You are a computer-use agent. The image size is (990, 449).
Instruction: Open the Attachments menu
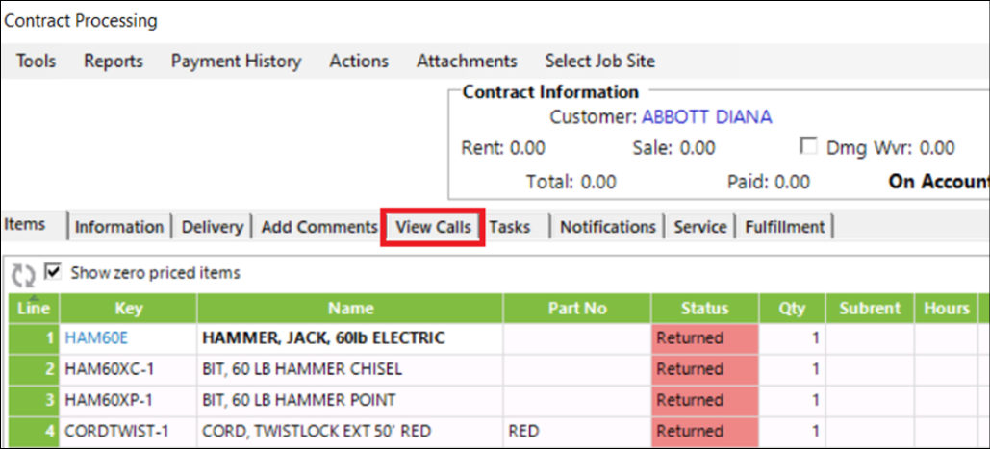tap(467, 61)
